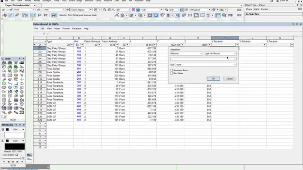Viewport: 303px width, 170px height.
Task: Open the Sort None dropdown
Action: coord(206,65)
